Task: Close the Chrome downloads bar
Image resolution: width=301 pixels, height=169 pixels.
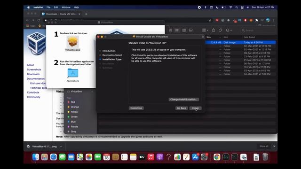Action: pos(274,146)
